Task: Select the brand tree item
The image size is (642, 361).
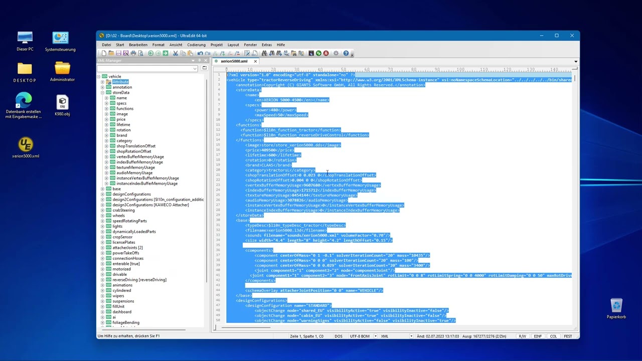Action: tap(122, 135)
